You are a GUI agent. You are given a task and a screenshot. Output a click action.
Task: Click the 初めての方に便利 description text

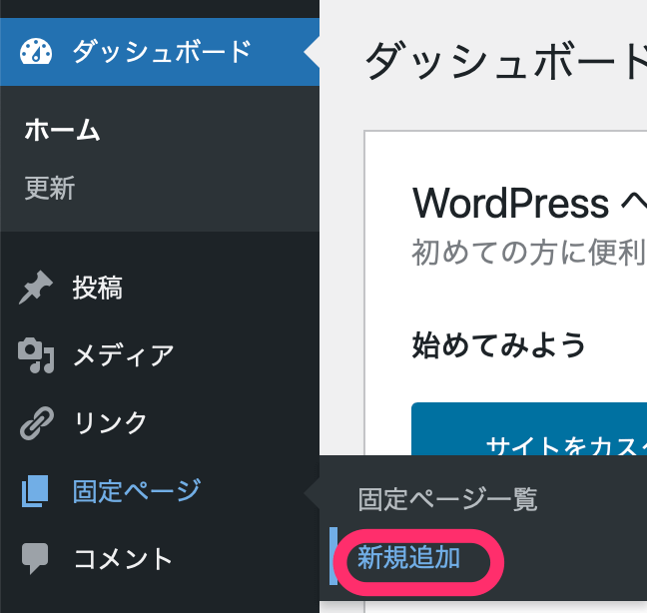coord(529,252)
